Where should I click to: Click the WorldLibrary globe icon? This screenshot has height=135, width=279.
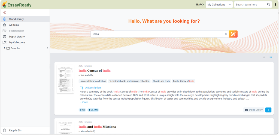coord(4,19)
